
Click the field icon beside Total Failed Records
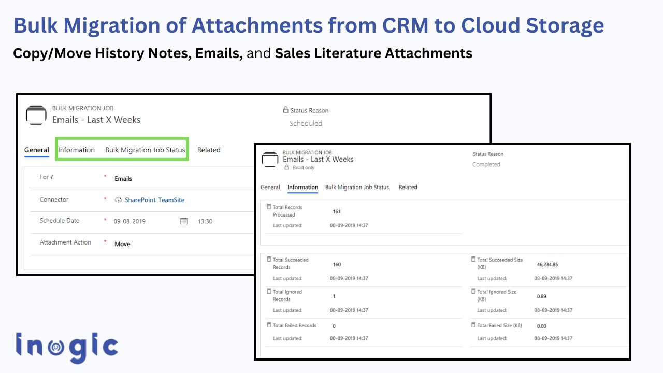tap(269, 325)
